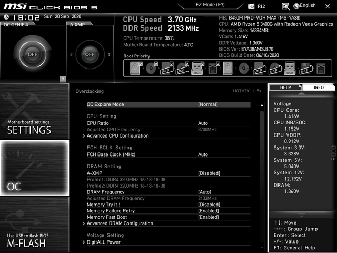Image resolution: width=337 pixels, height=253 pixels.
Task: Click the settings list scrollbar
Action: [x=262, y=155]
